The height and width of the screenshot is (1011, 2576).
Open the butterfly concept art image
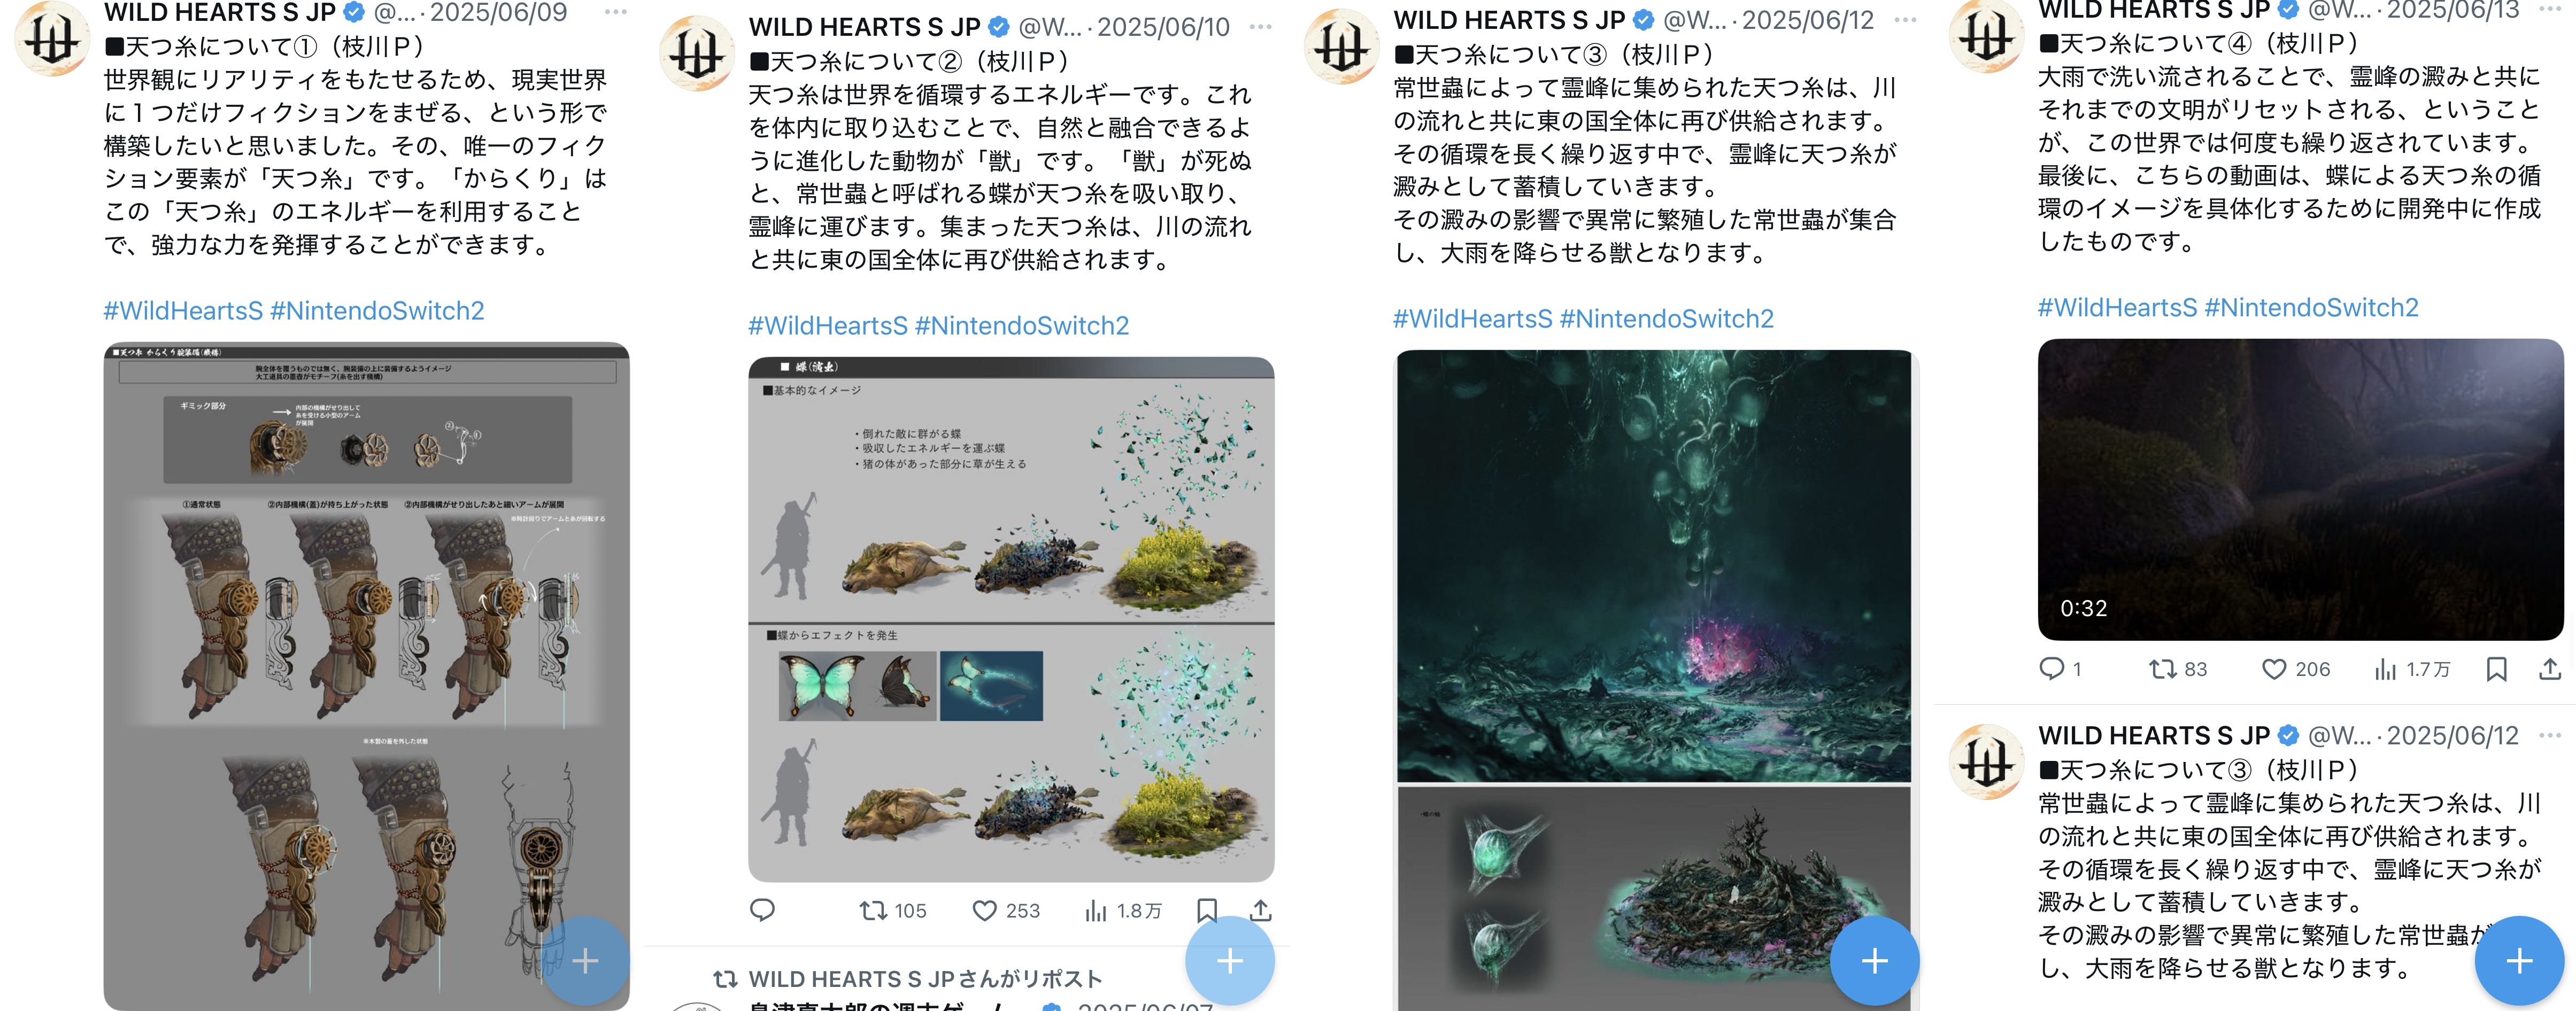coord(1011,618)
